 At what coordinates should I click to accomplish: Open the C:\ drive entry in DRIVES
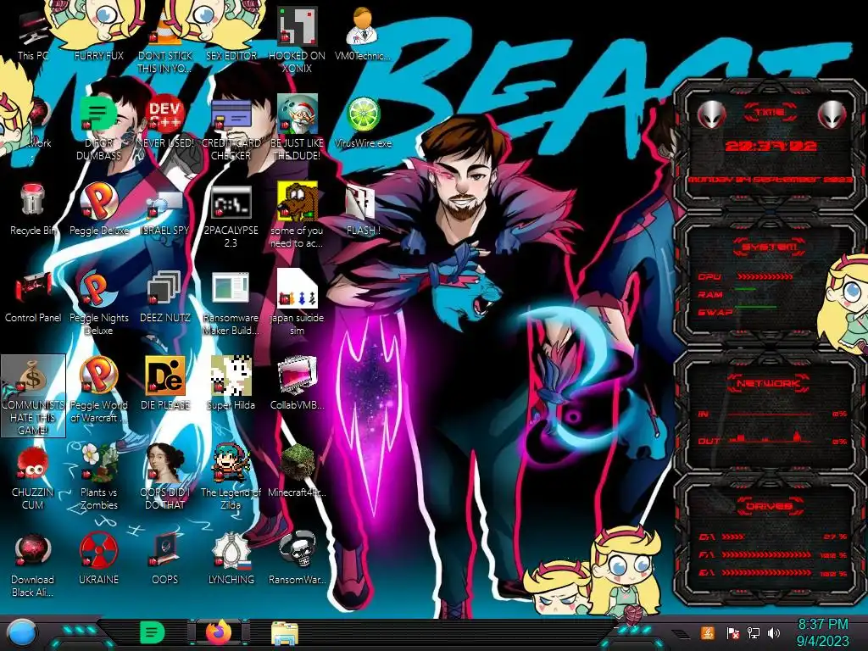[x=773, y=537]
